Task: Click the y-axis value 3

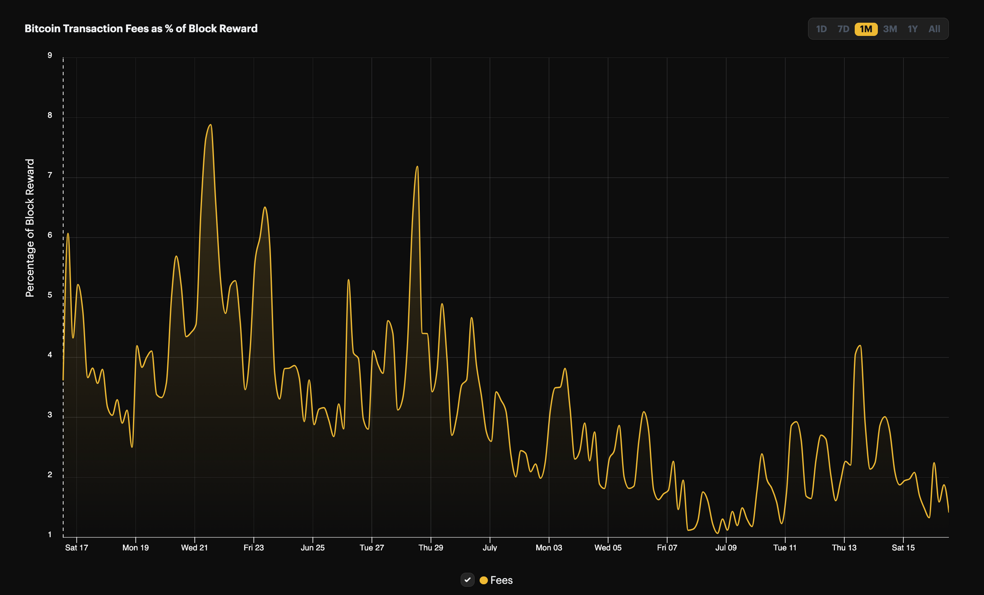Action: click(50, 415)
